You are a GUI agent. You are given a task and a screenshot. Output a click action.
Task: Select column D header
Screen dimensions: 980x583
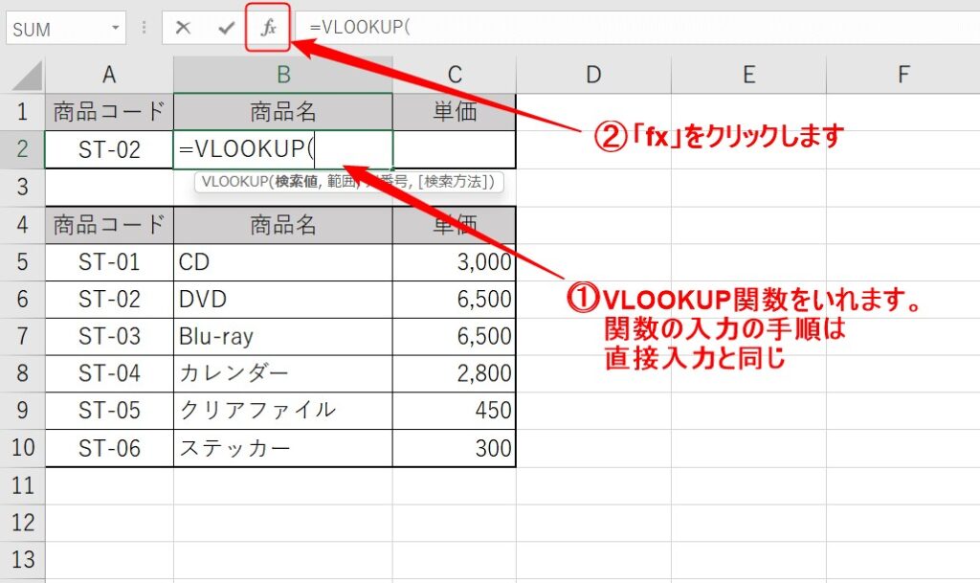[x=593, y=75]
